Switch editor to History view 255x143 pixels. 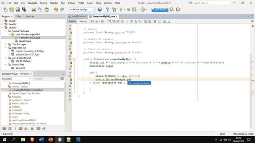[83, 21]
